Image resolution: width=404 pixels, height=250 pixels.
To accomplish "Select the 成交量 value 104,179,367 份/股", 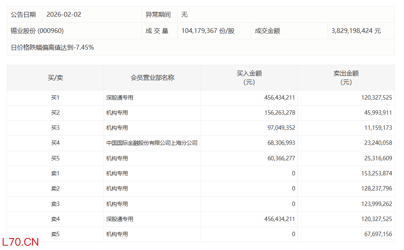I will coord(208,31).
